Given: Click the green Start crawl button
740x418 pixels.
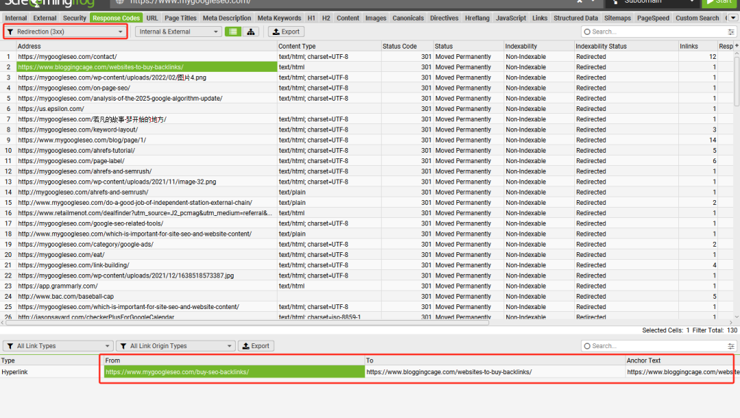Looking at the screenshot, I should click(719, 2).
